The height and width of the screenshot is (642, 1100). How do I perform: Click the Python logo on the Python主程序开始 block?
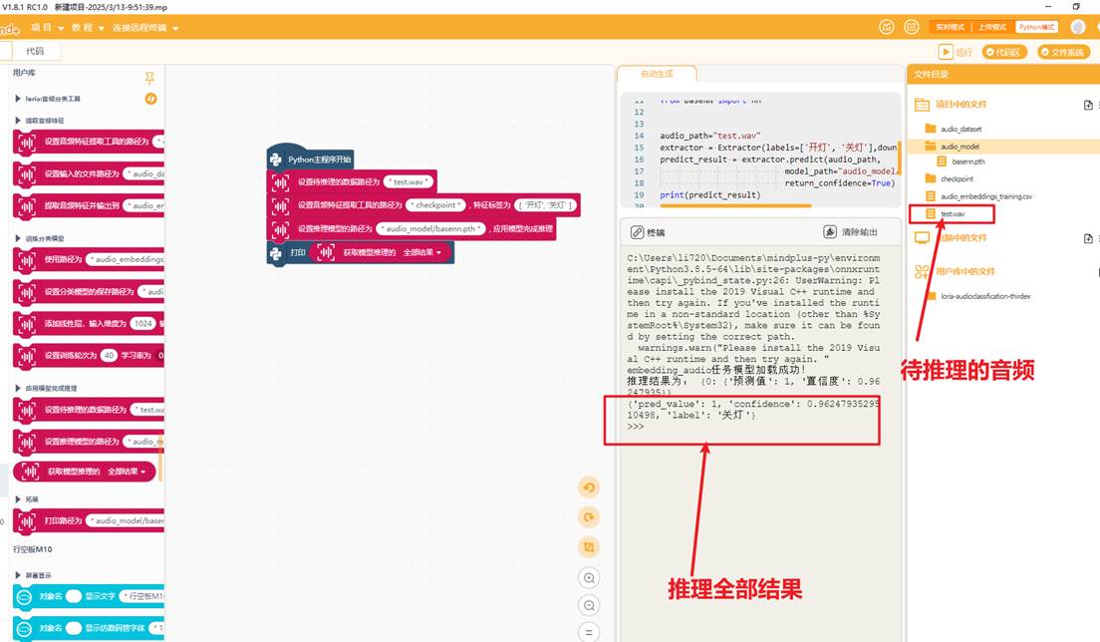pyautogui.click(x=276, y=160)
